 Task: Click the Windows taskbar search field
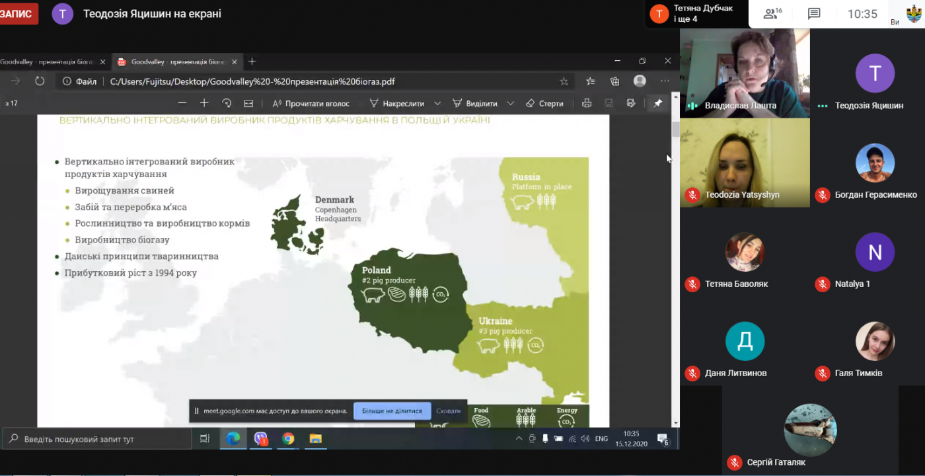99,439
